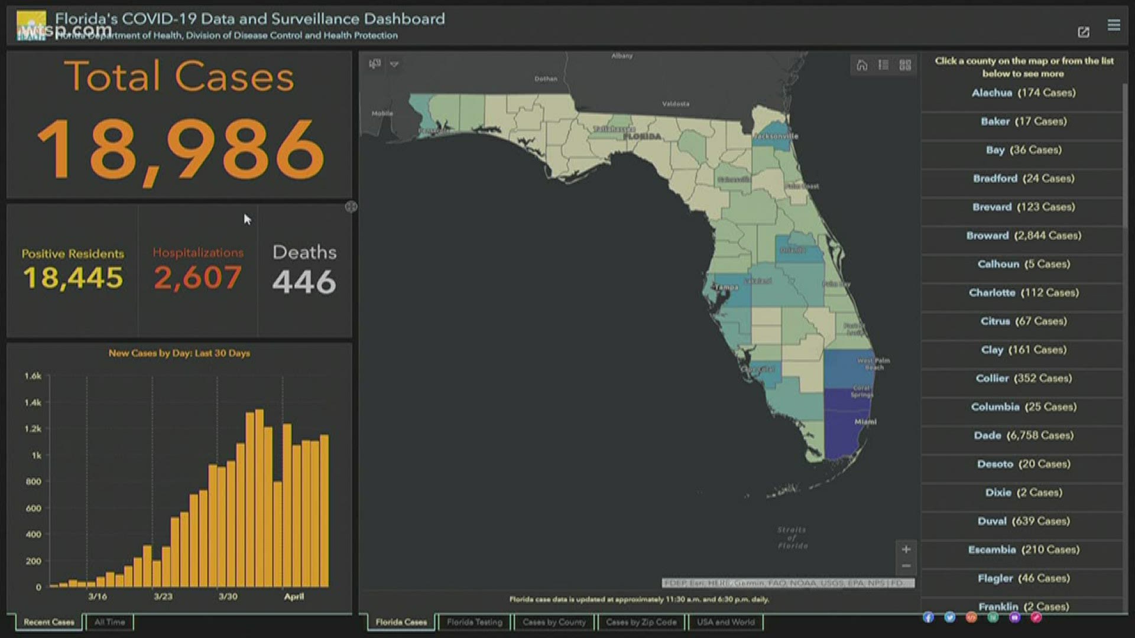Expand the map tools dropdown arrow
The image size is (1135, 638).
coord(394,64)
